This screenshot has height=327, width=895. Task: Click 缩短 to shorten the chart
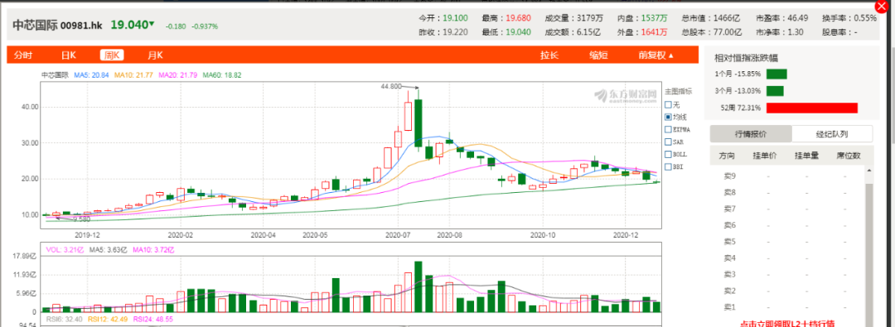point(599,55)
